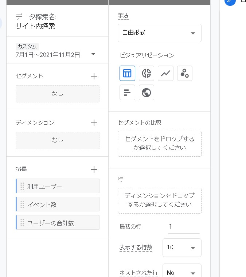This screenshot has width=246, height=277.
Task: Open the 手法 自由形式 dropdown
Action: pos(159,33)
